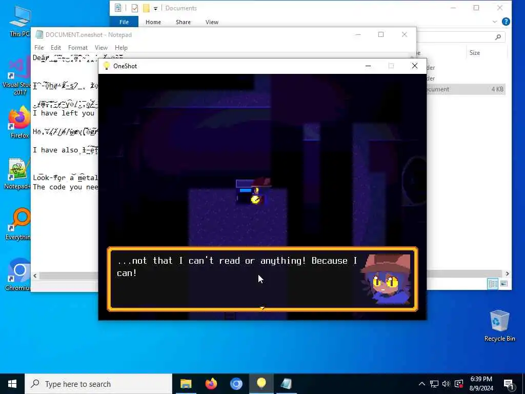The height and width of the screenshot is (394, 525).
Task: Switch to the Home ribbon tab in Explorer
Action: click(153, 22)
